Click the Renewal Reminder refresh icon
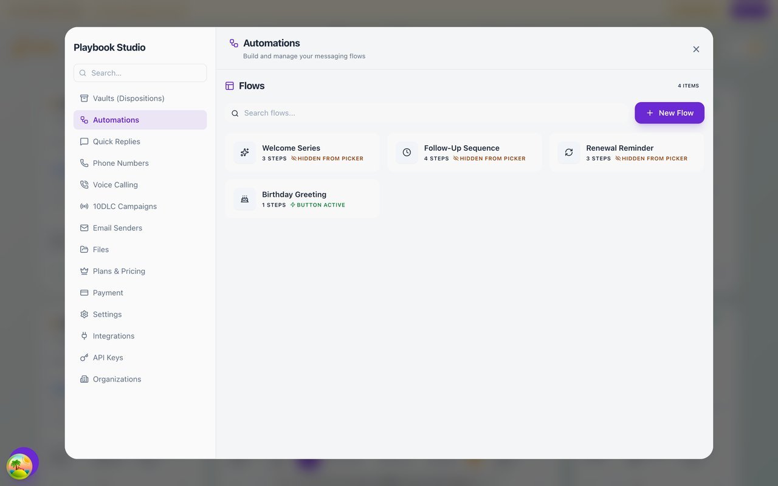This screenshot has width=778, height=486. pos(569,152)
